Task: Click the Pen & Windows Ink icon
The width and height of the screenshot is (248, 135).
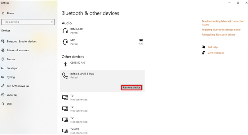Action: (3, 86)
